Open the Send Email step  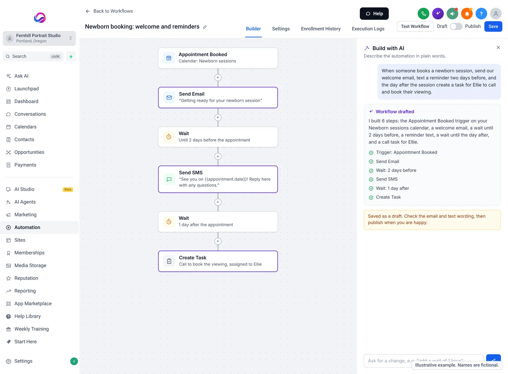[218, 97]
